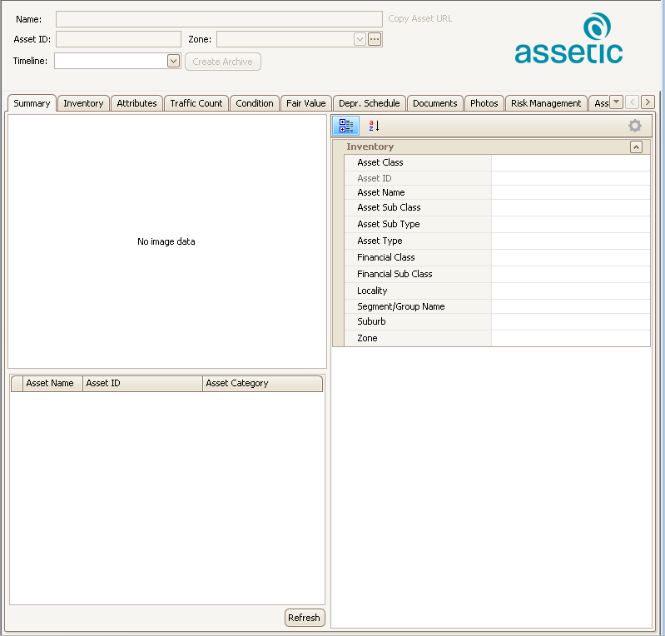Show the tab list dropdown

(616, 102)
